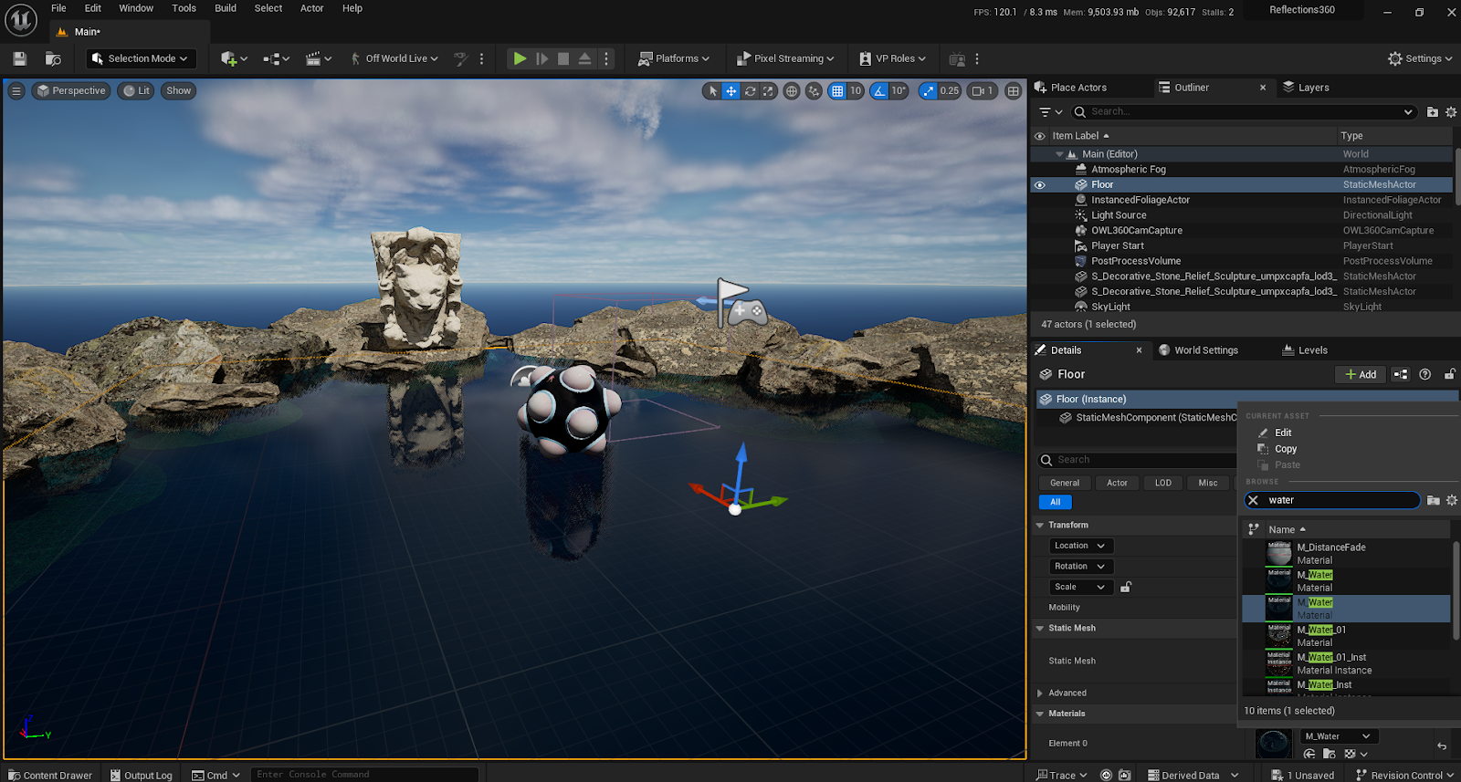Save the current level with the floppy icon
The image size is (1461, 782).
pyautogui.click(x=20, y=58)
